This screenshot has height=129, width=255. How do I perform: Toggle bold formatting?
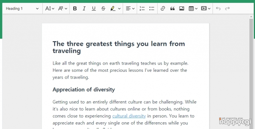75,9
